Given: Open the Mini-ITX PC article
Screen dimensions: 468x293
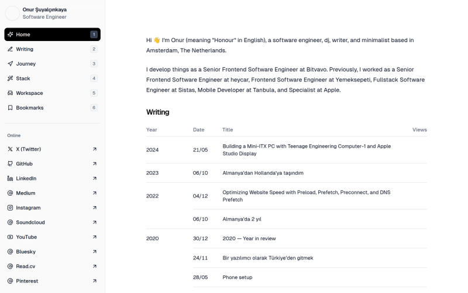Looking at the screenshot, I should coord(307,150).
